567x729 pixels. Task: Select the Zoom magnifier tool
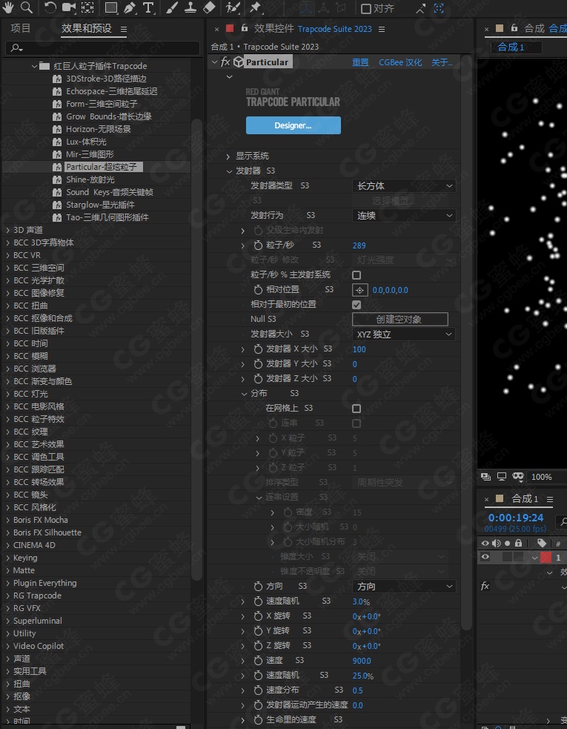(x=27, y=7)
